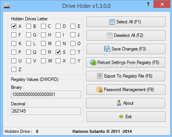Click the Save Changes floppy disk icon
Viewport: 172px width, 137px height.
(x=107, y=49)
